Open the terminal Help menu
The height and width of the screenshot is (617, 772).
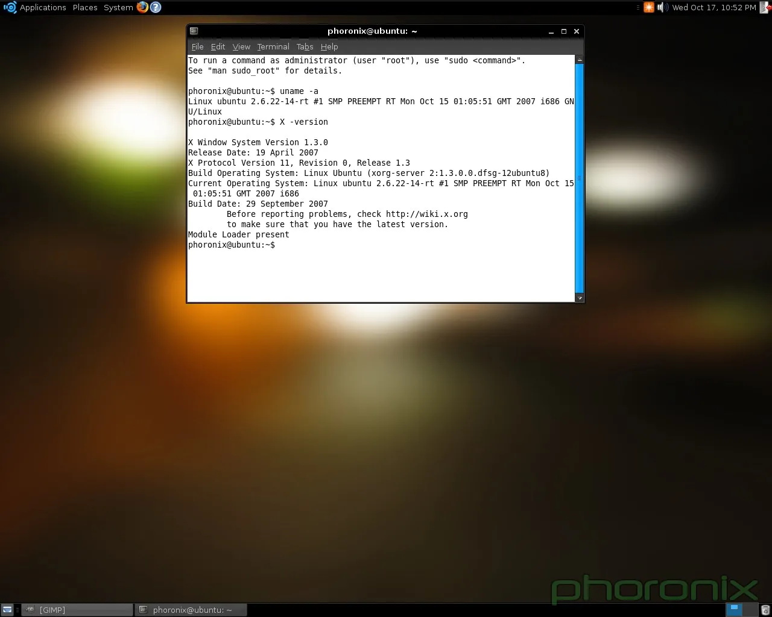coord(329,46)
